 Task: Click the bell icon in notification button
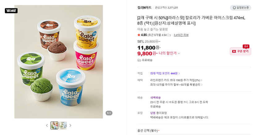click(x=234, y=8)
